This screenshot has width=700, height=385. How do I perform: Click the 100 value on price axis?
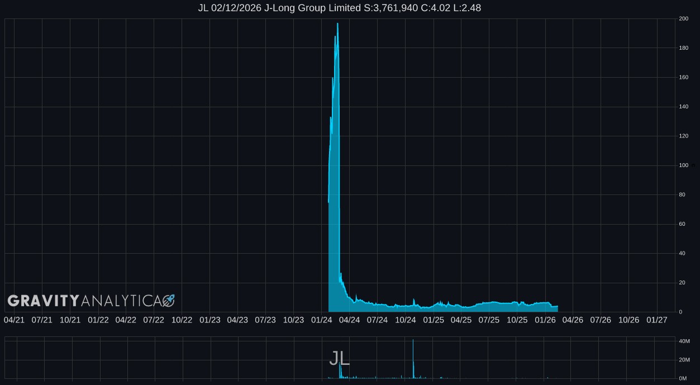point(683,165)
